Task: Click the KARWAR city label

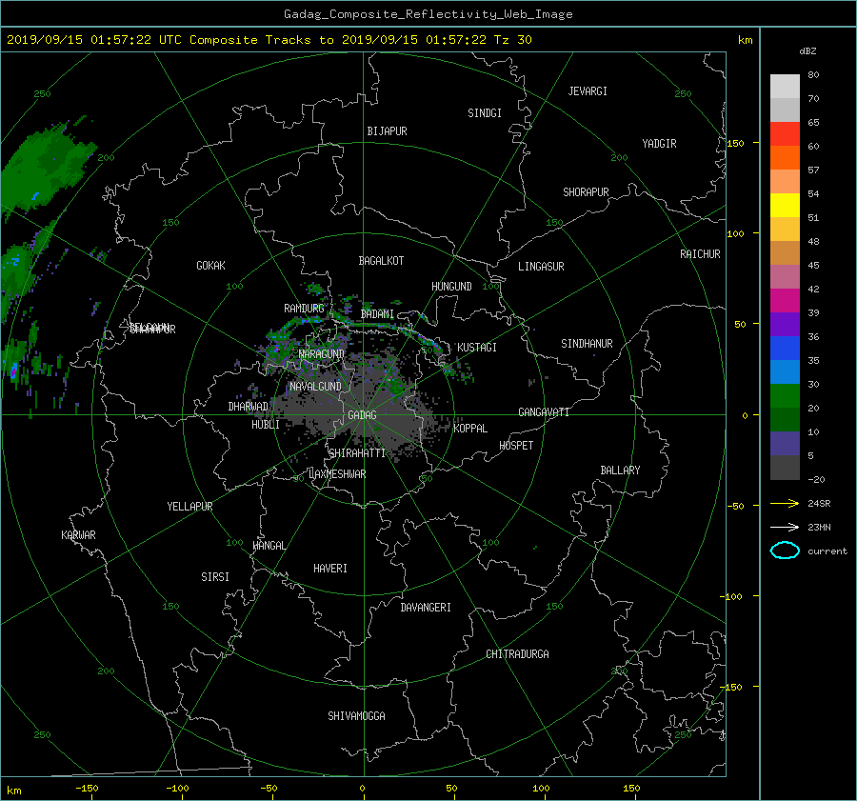Action: [x=78, y=535]
